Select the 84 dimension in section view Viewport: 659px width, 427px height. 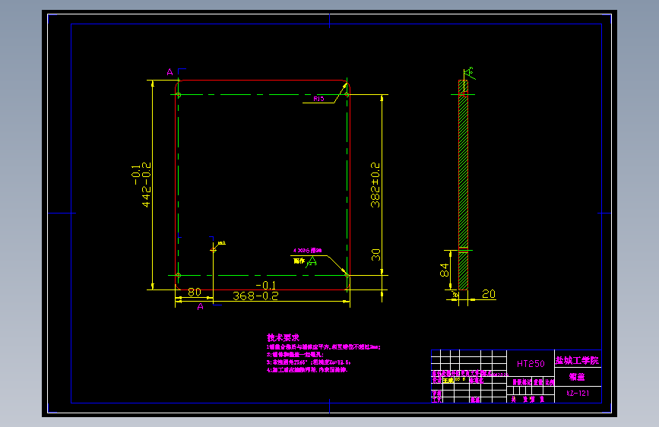pyautogui.click(x=444, y=270)
